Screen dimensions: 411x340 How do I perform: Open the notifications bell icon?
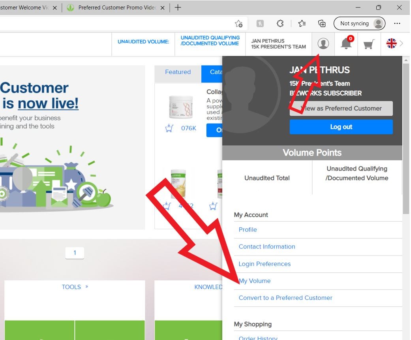tap(347, 43)
